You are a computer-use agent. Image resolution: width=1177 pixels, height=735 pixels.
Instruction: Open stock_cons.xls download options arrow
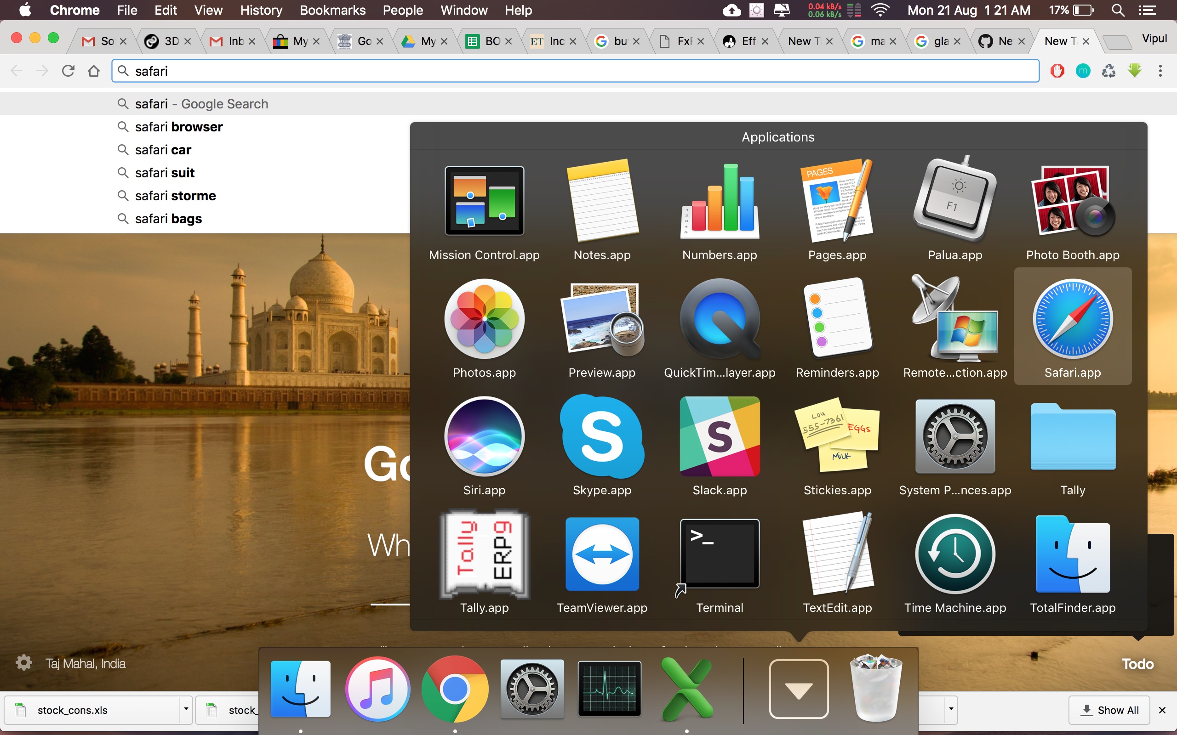[x=186, y=709]
